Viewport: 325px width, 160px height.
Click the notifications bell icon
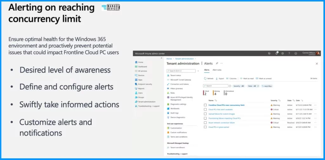(276, 53)
